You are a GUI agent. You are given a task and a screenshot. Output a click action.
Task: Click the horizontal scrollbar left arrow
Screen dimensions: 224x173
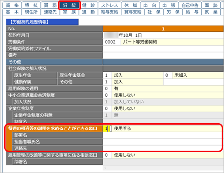click(x=105, y=168)
